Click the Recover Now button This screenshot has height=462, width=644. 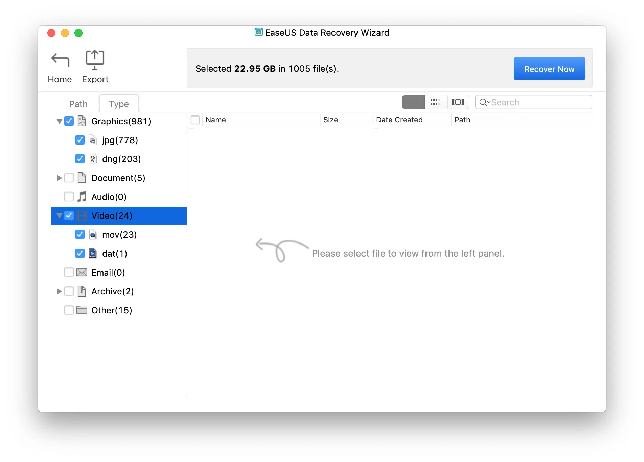pyautogui.click(x=549, y=69)
